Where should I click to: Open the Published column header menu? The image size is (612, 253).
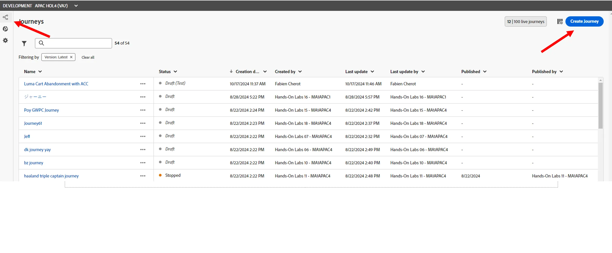tap(485, 71)
